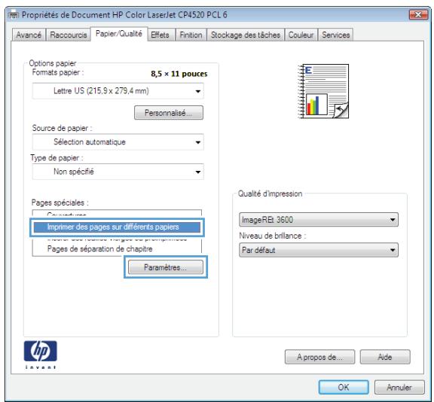Click the HP invent logo

coord(41,355)
